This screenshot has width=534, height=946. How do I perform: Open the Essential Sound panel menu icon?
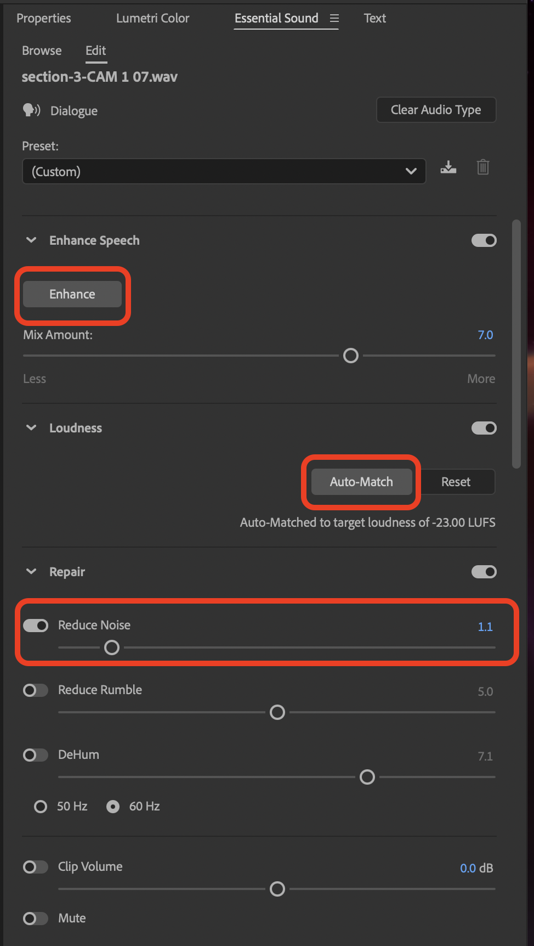(x=334, y=18)
